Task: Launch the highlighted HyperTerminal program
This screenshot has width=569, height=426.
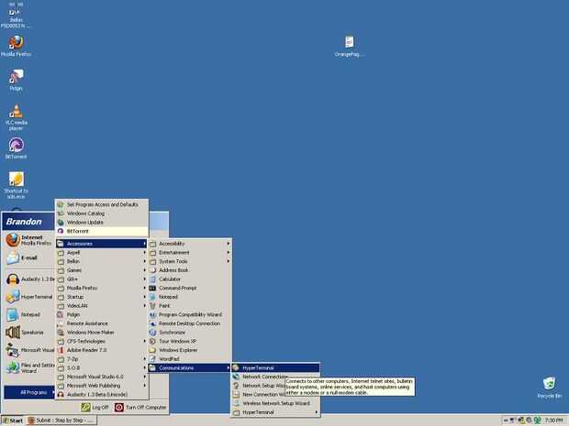Action: pyautogui.click(x=276, y=368)
